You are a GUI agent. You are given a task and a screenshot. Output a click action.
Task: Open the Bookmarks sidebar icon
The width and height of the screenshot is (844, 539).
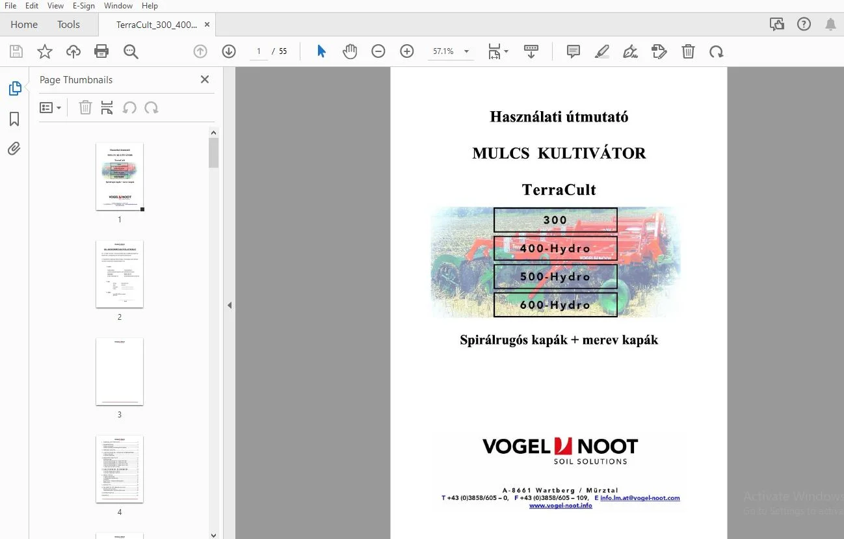(14, 119)
